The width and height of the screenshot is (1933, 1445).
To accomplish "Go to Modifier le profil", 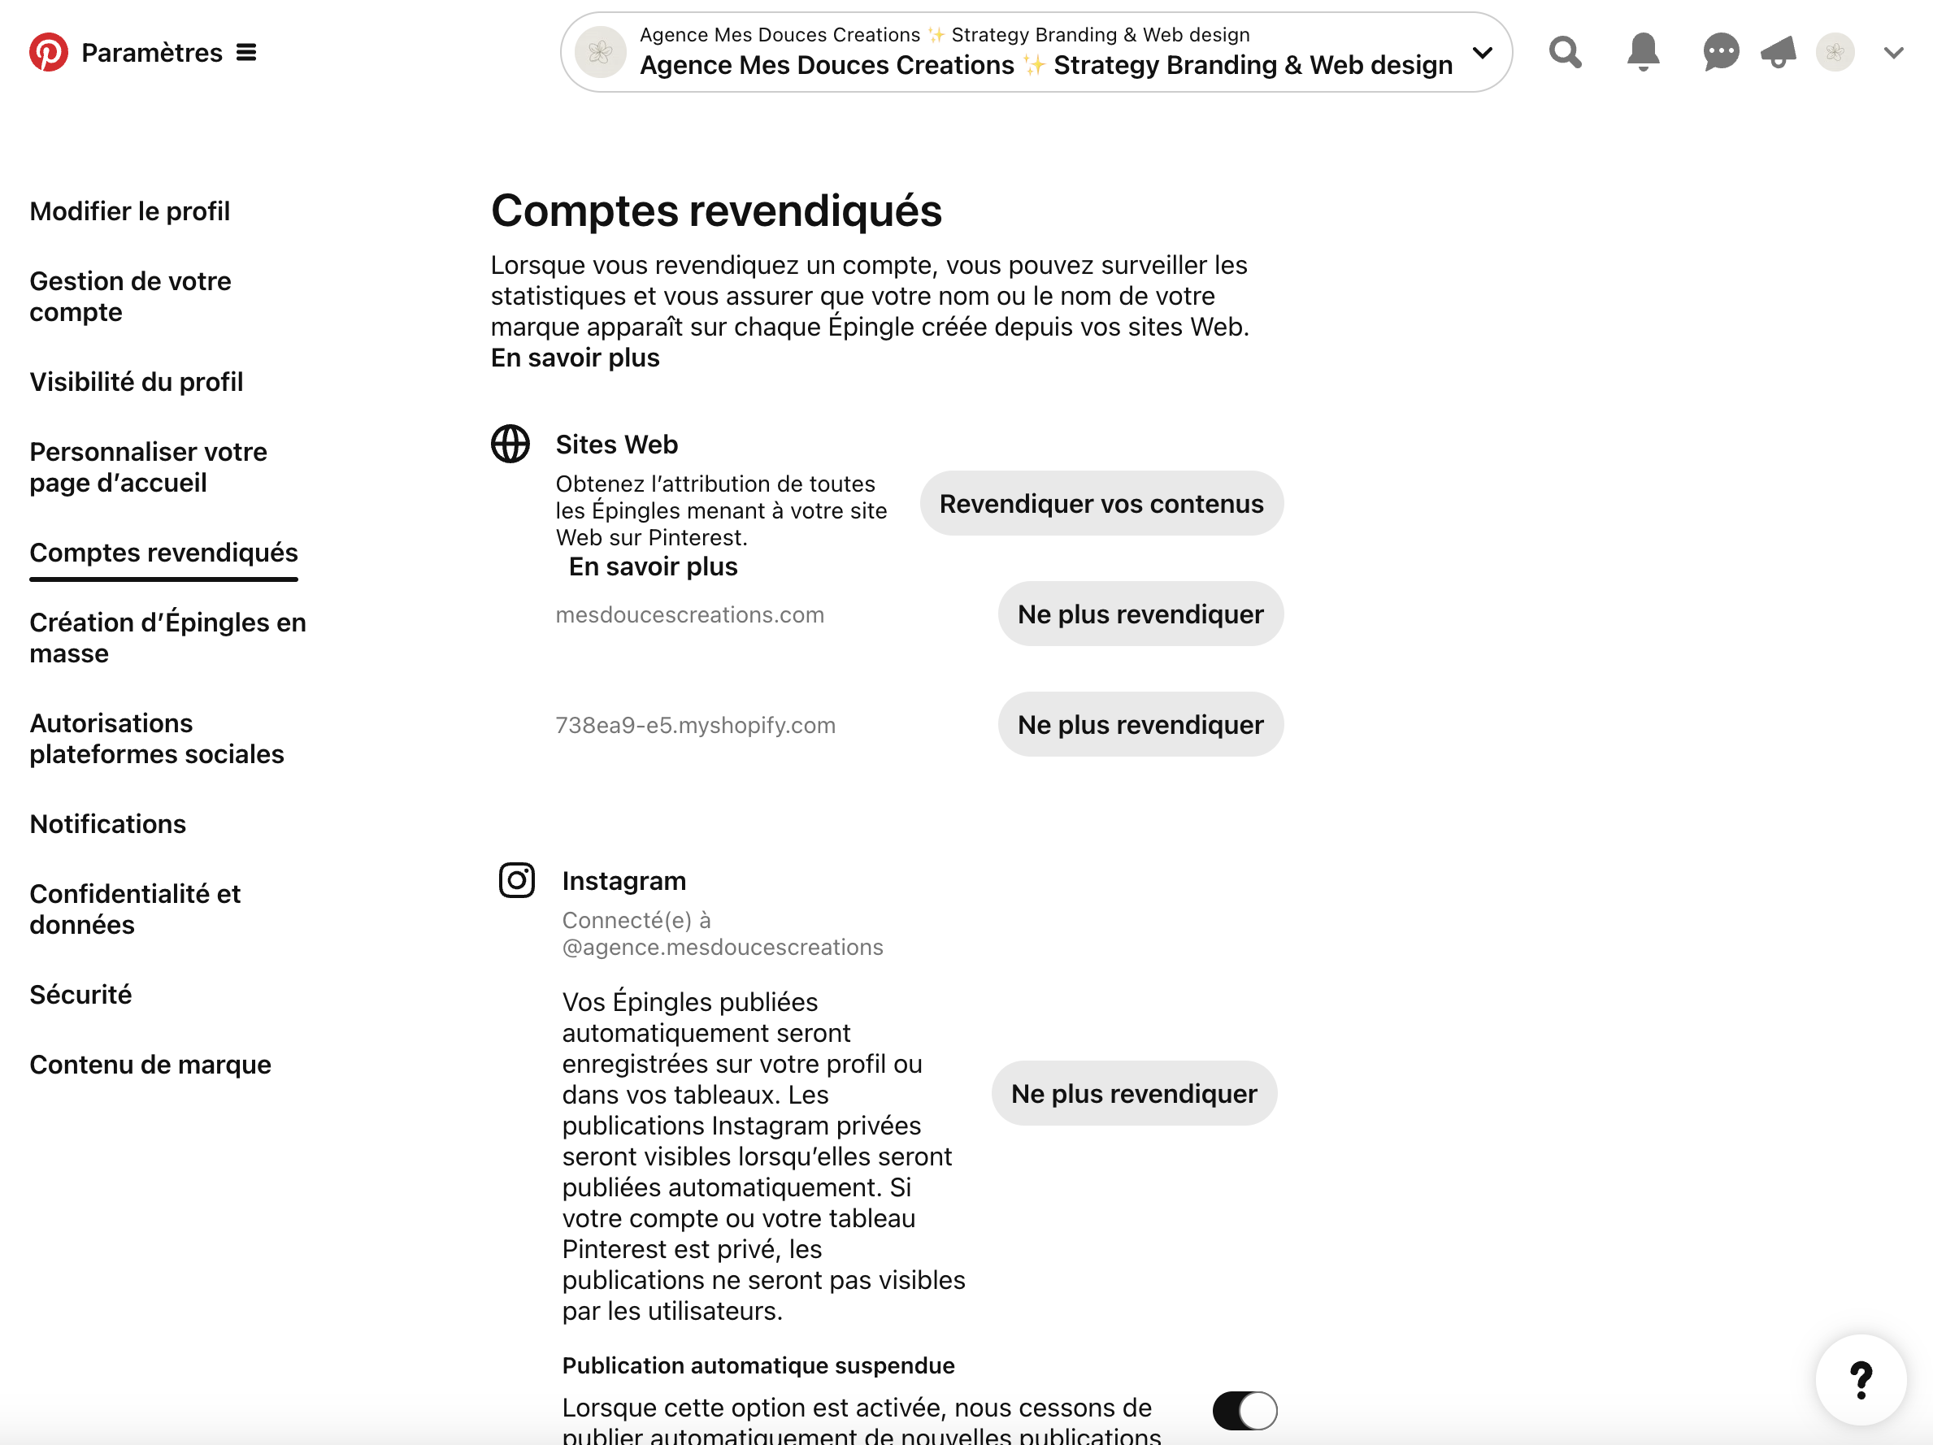I will (x=129, y=210).
